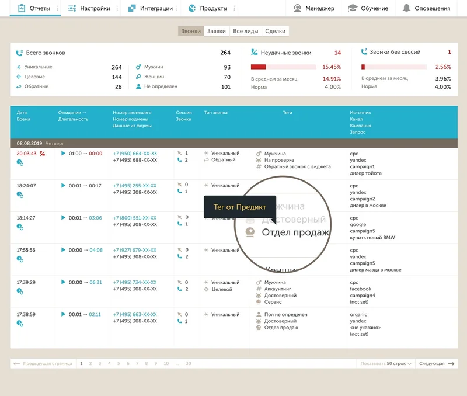
Task: Switch to the Заявки tab
Action: (x=217, y=31)
